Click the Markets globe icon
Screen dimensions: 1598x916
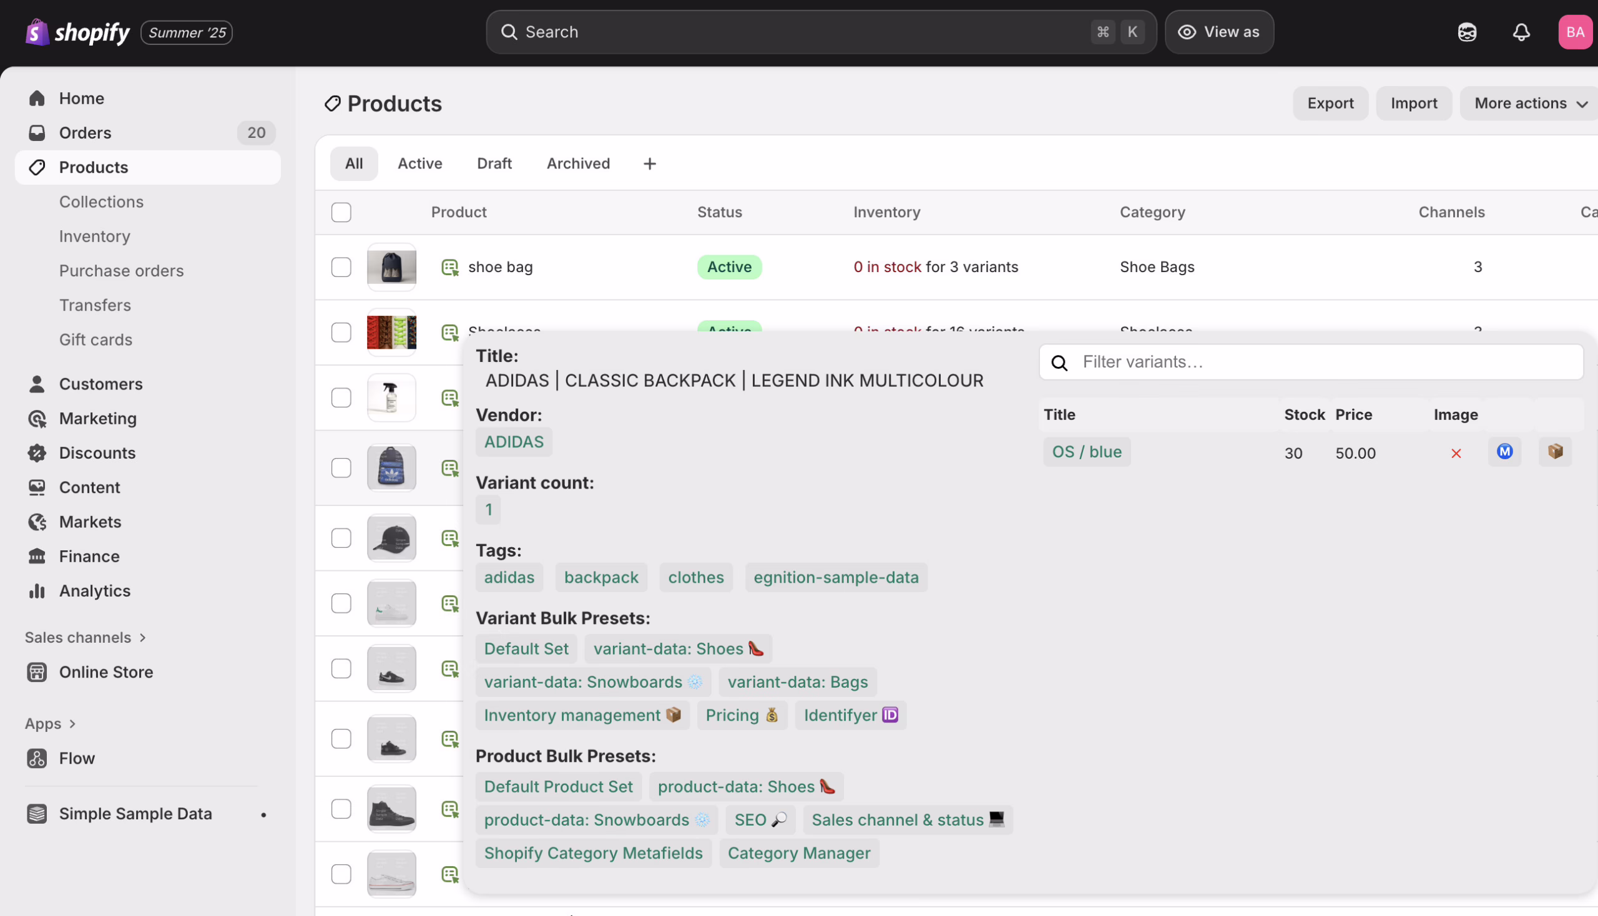[37, 522]
